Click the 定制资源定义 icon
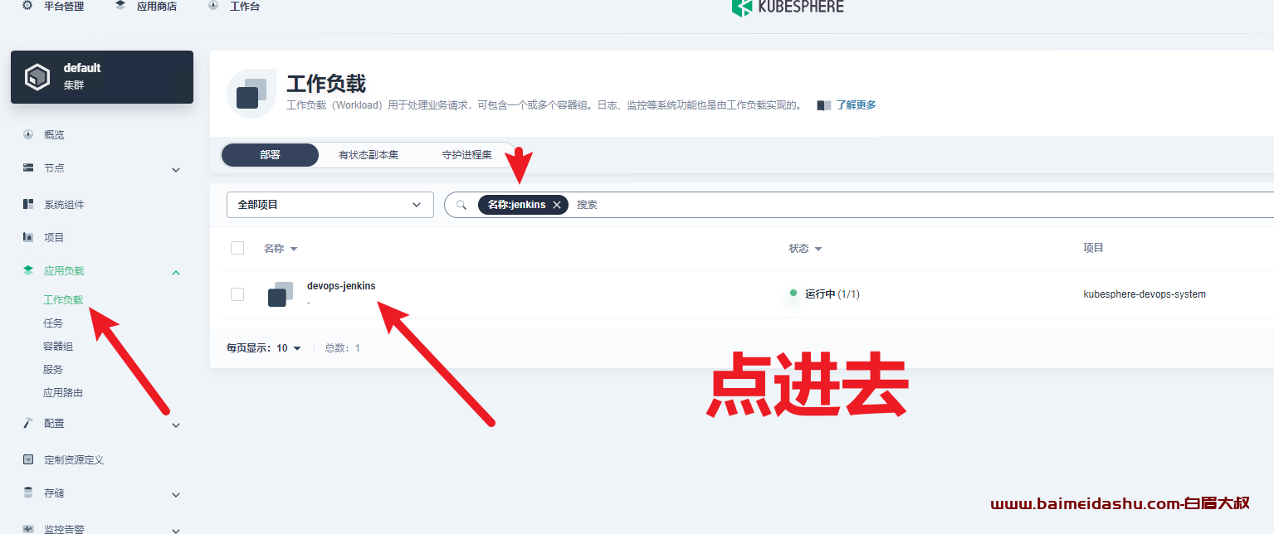The image size is (1274, 534). pyautogui.click(x=28, y=459)
